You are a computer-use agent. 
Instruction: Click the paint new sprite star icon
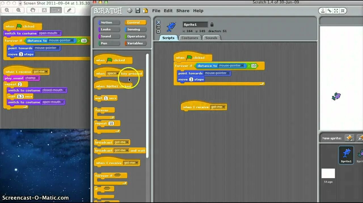click(x=350, y=138)
